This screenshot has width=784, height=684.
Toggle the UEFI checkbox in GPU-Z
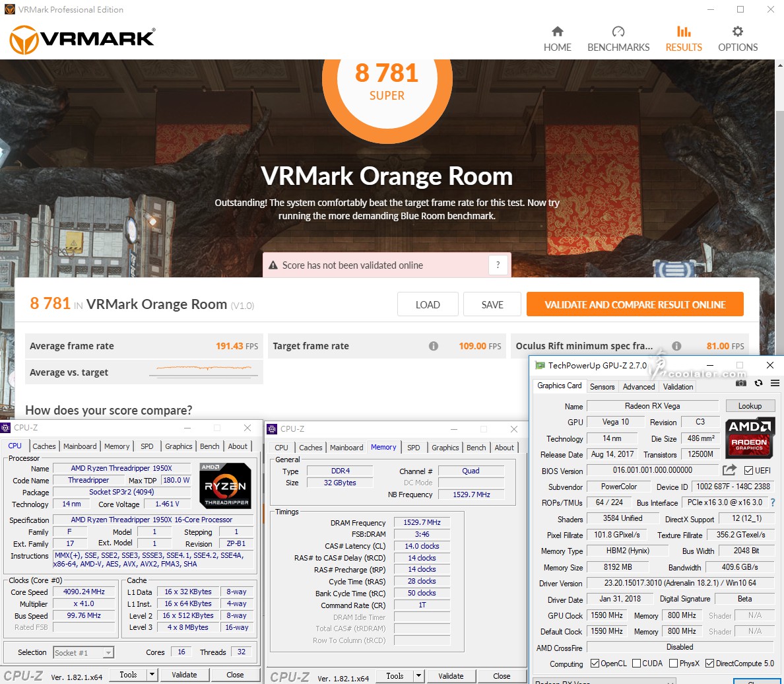[x=748, y=470]
